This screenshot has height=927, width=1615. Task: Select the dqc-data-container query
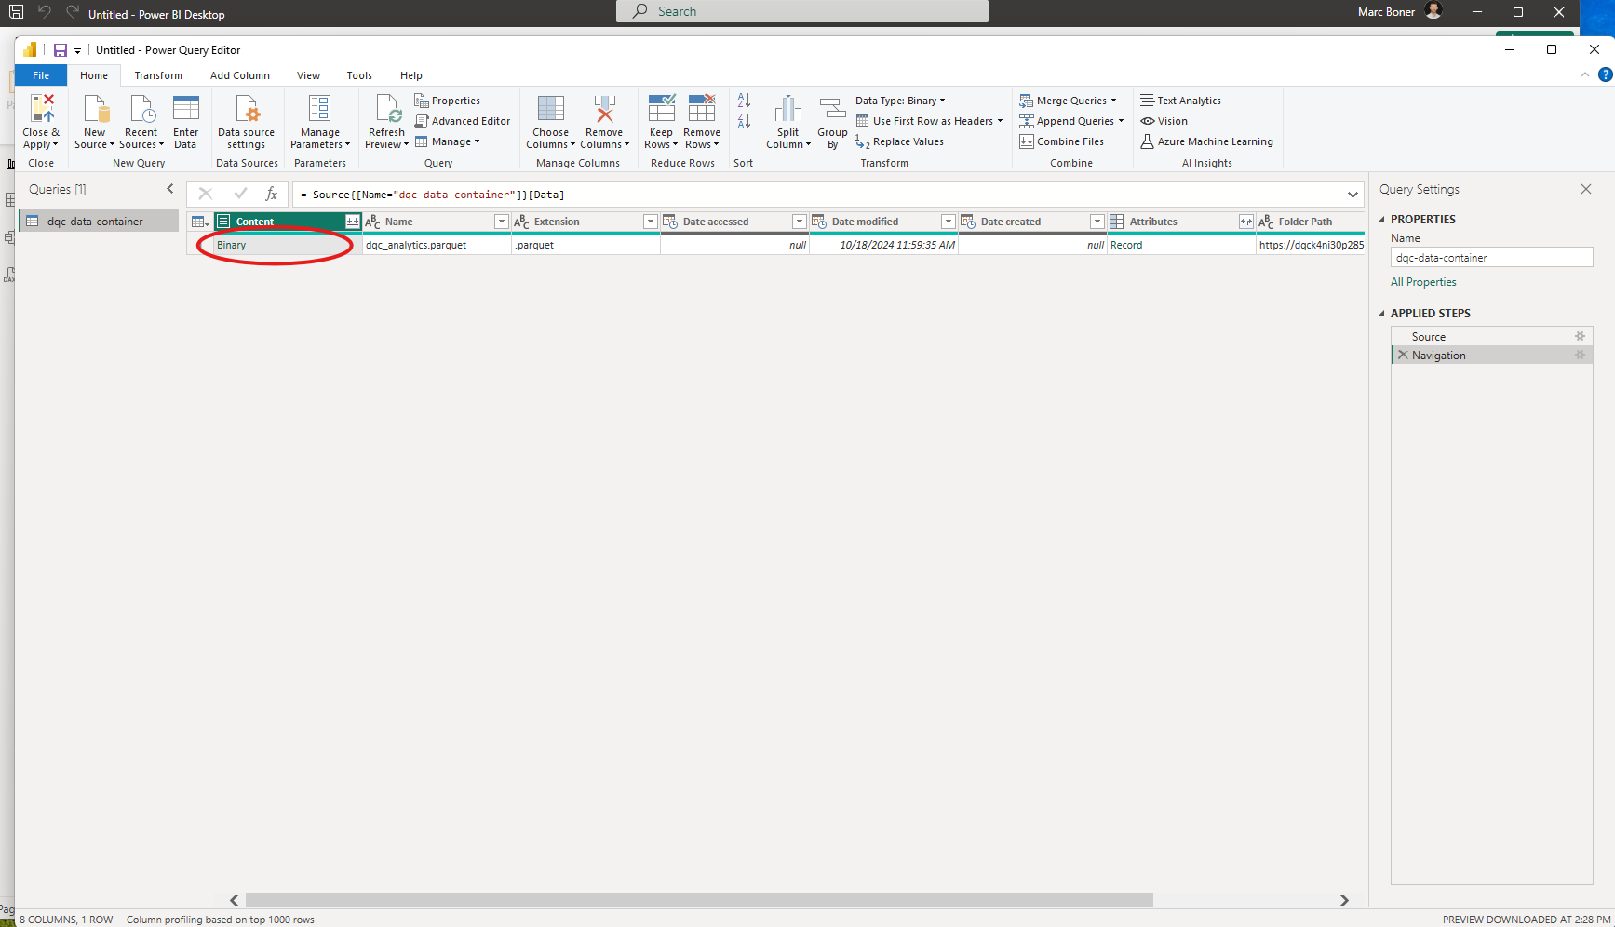click(99, 222)
